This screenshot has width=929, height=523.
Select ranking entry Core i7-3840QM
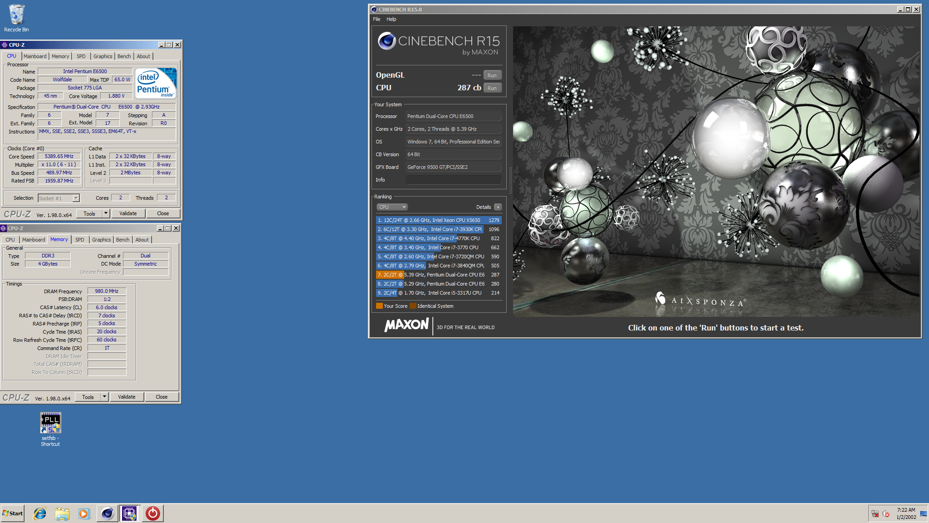click(x=438, y=266)
